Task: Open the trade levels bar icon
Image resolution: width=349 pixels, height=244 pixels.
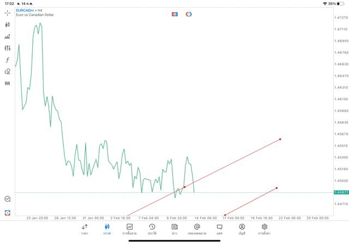Action: [x=8, y=37]
